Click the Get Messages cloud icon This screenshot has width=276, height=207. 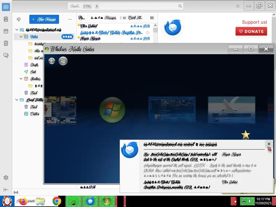click(x=19, y=19)
